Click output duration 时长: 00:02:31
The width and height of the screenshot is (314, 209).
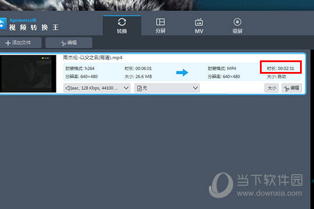tap(280, 69)
